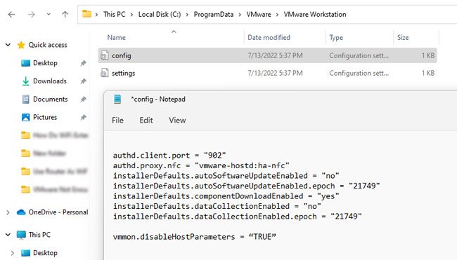Click the Forward navigation arrow
457x260 pixels.
pyautogui.click(x=32, y=14)
